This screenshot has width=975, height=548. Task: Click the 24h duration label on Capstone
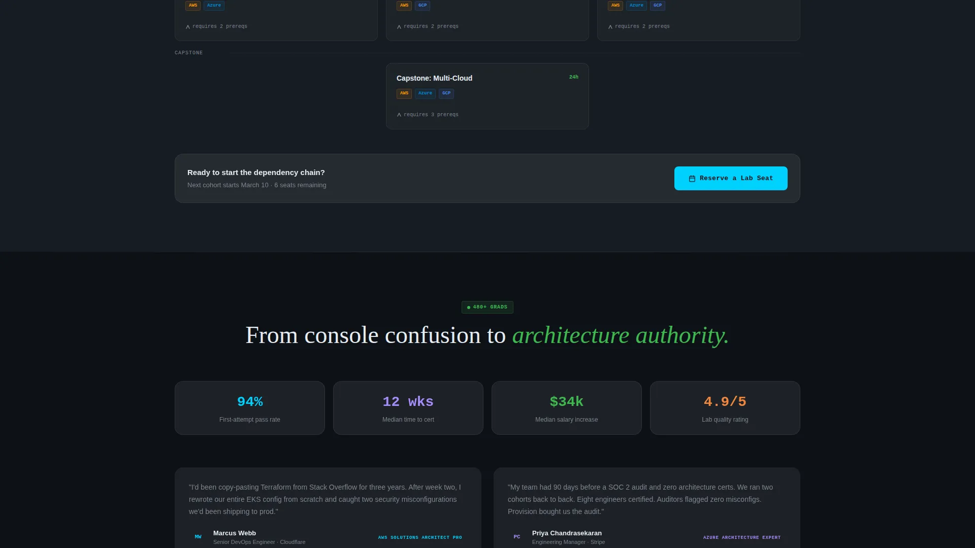pyautogui.click(x=574, y=77)
